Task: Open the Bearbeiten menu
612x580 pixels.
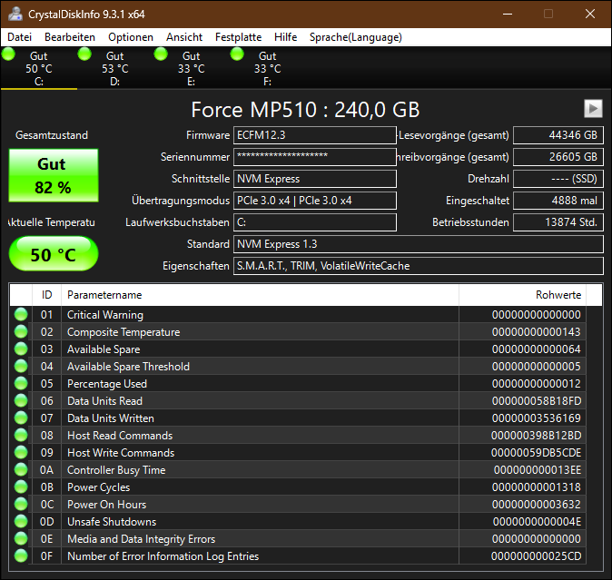Action: tap(70, 37)
